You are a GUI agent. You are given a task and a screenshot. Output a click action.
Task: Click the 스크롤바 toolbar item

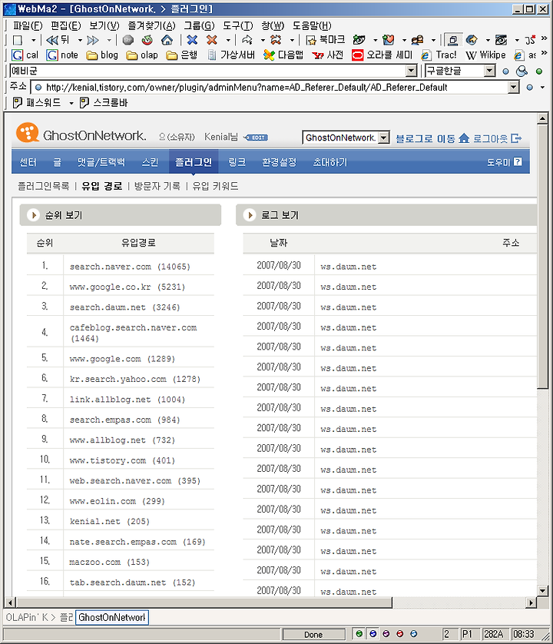(104, 103)
